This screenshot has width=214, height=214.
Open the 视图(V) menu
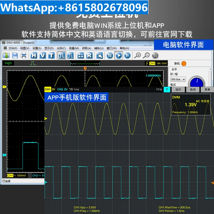pyautogui.click(x=25, y=48)
